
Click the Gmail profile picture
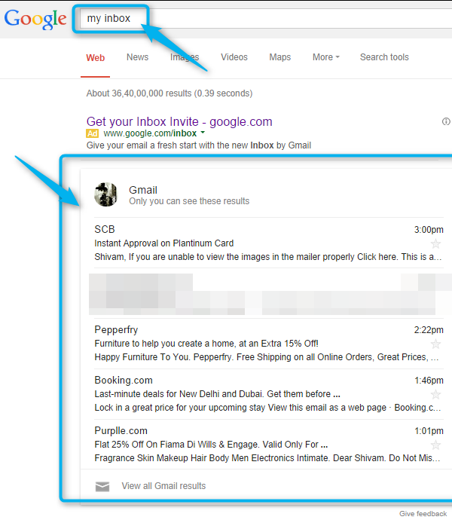click(106, 194)
